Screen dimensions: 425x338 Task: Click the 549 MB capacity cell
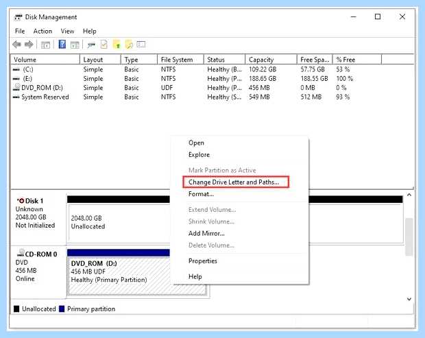tap(259, 97)
